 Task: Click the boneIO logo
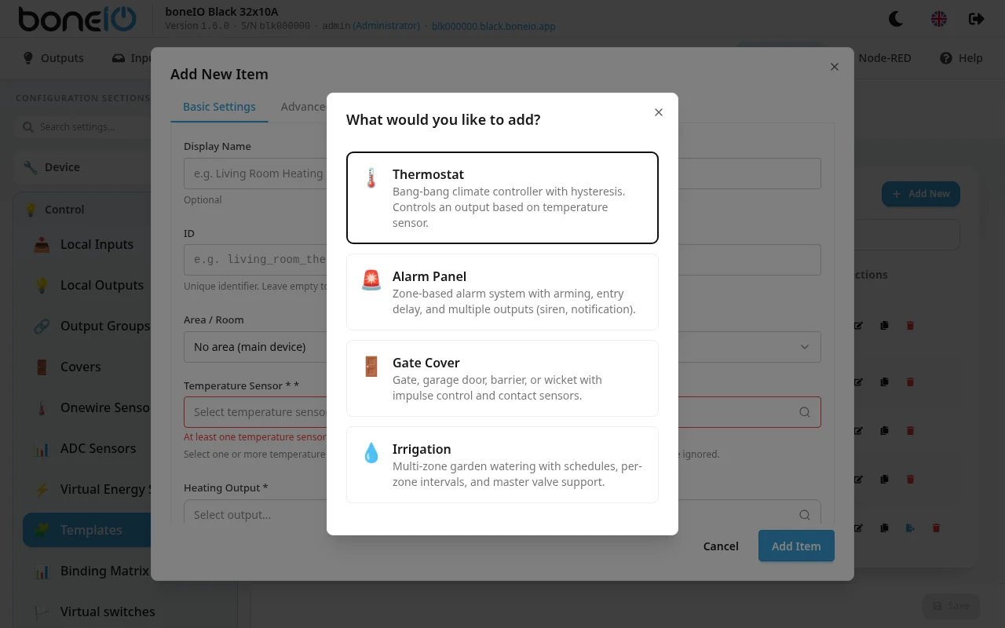[77, 19]
